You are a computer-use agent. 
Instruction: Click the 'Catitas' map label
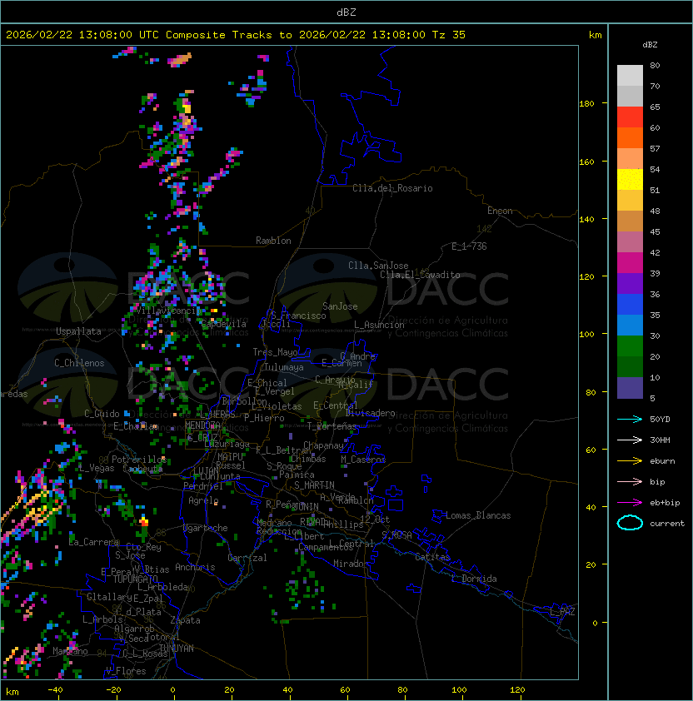432,557
